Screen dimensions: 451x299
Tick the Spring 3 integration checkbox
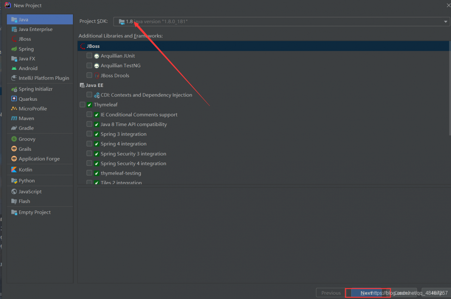coord(89,134)
